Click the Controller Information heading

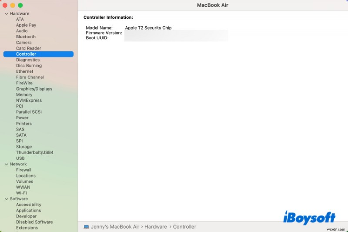(x=108, y=17)
